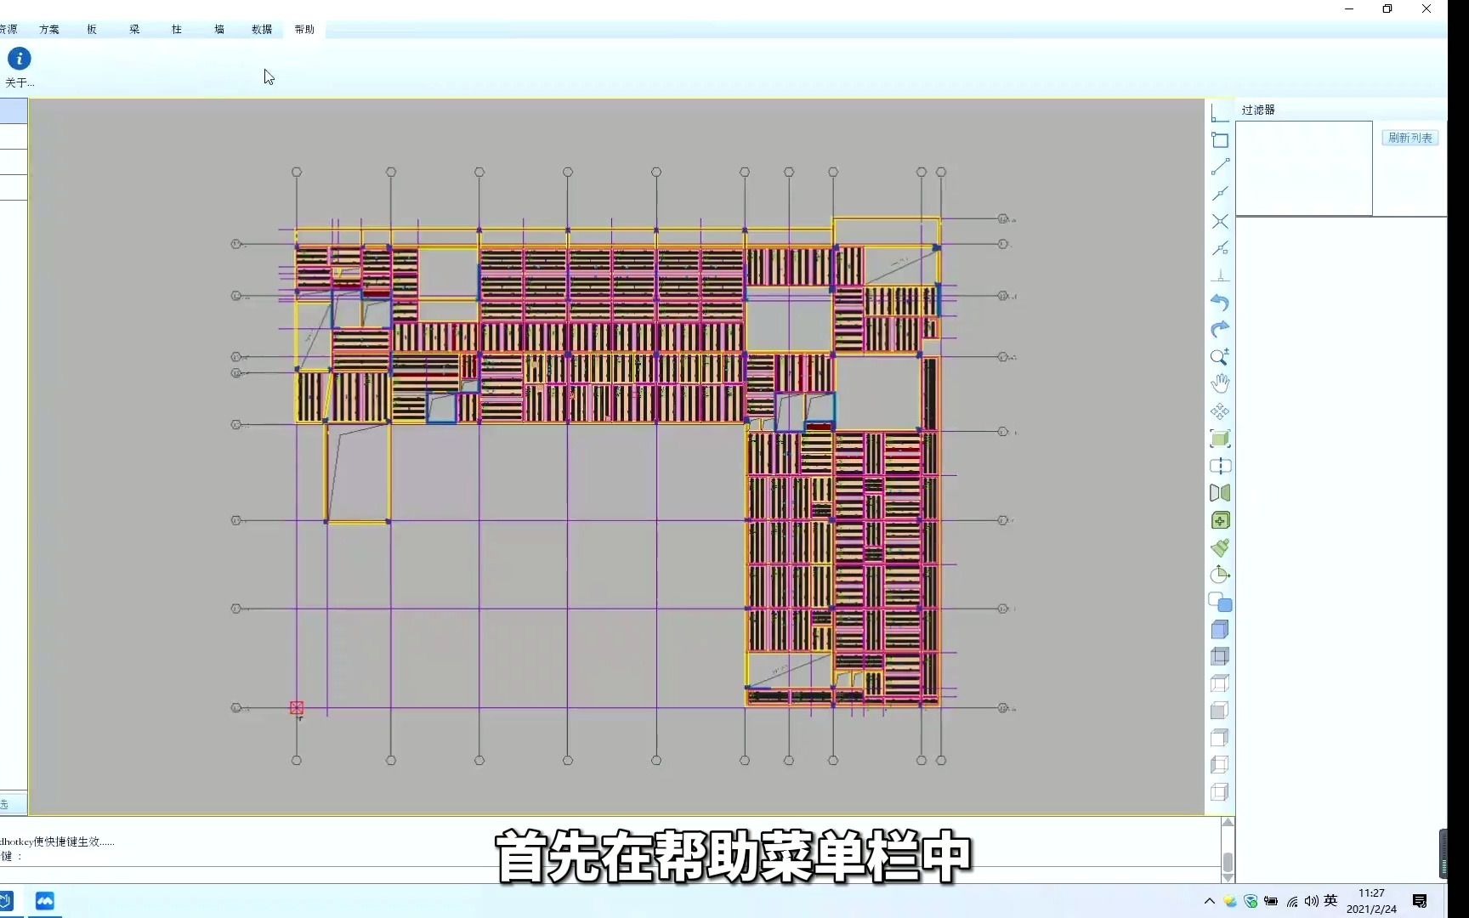Click the Redo arrow icon

point(1220,330)
